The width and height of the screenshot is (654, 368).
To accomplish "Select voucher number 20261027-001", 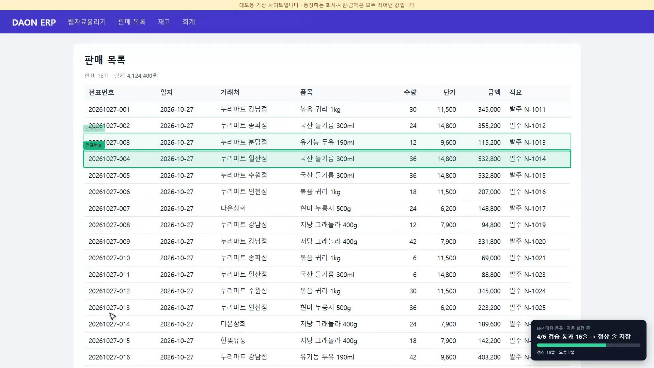I will [109, 109].
